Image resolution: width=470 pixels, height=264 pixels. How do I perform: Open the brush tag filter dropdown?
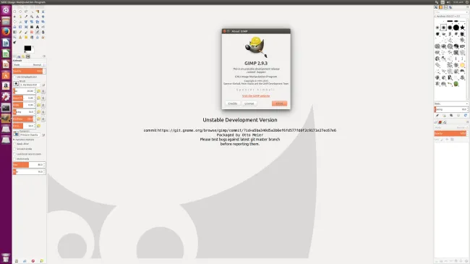[451, 12]
